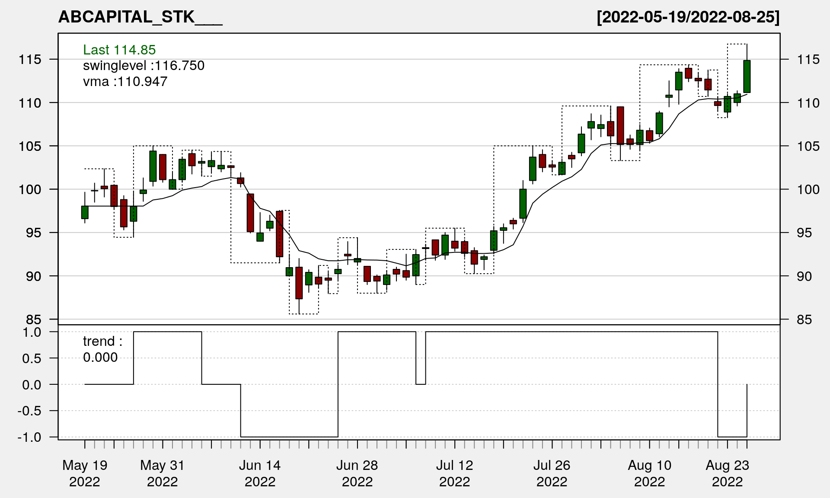
Task: Click the date range label at top right
Action: point(688,17)
